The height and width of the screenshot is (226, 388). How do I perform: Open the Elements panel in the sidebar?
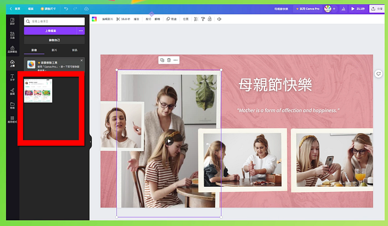(12, 35)
